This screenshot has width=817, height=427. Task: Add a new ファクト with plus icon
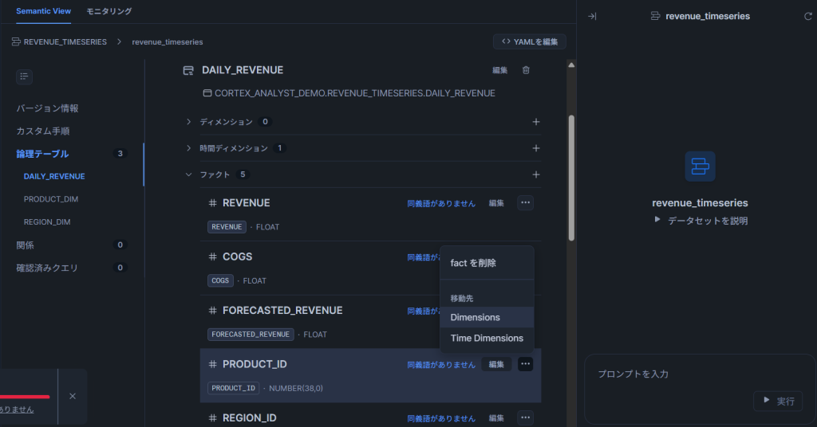[535, 174]
